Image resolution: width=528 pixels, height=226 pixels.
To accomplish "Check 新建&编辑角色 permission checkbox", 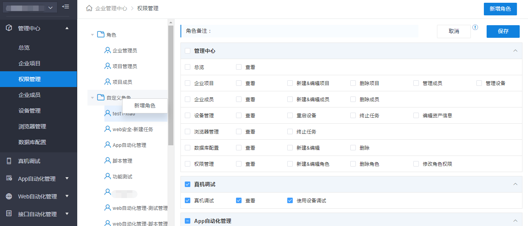I will 290,164.
